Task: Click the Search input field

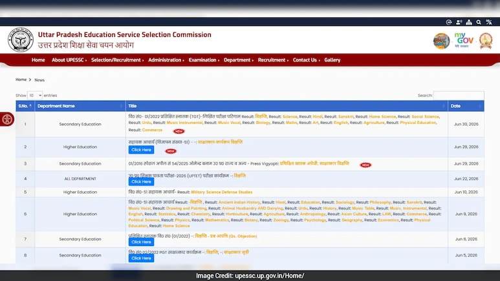Action: (x=459, y=95)
